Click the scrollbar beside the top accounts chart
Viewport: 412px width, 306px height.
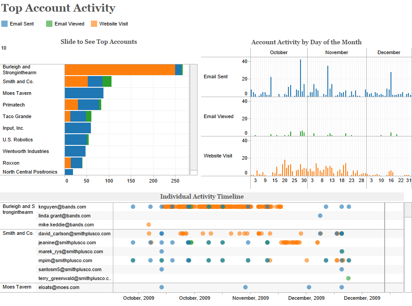(193, 116)
